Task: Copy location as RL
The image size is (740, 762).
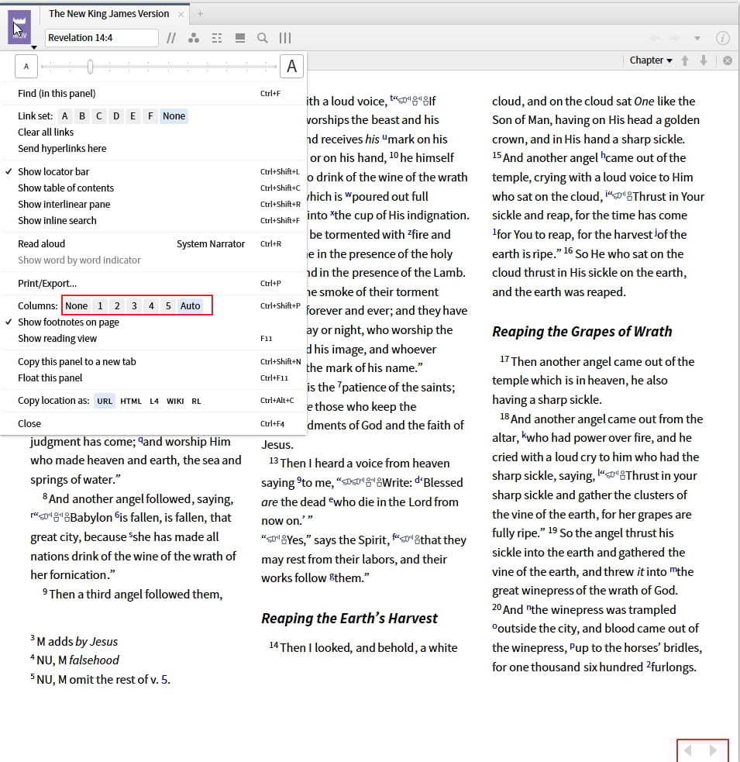Action: [196, 401]
